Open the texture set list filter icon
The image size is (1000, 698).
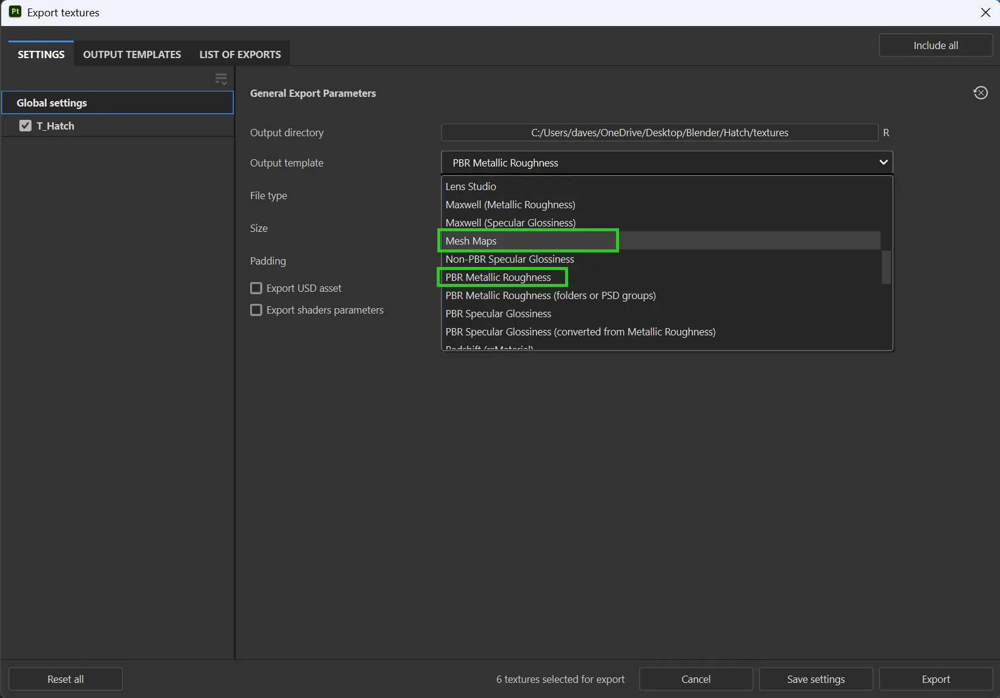221,79
